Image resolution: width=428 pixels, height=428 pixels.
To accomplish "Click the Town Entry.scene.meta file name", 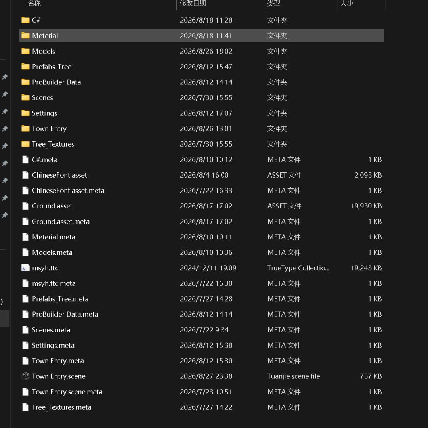I will [x=67, y=392].
